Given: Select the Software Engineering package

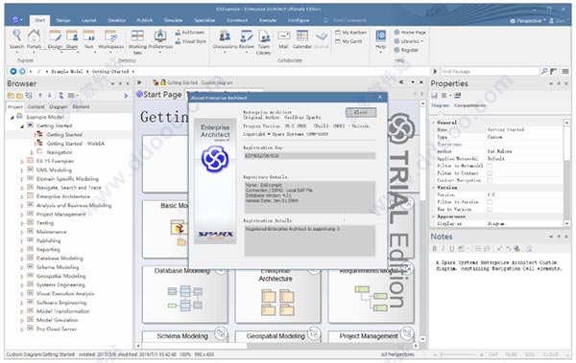Looking at the screenshot, I should [x=61, y=303].
